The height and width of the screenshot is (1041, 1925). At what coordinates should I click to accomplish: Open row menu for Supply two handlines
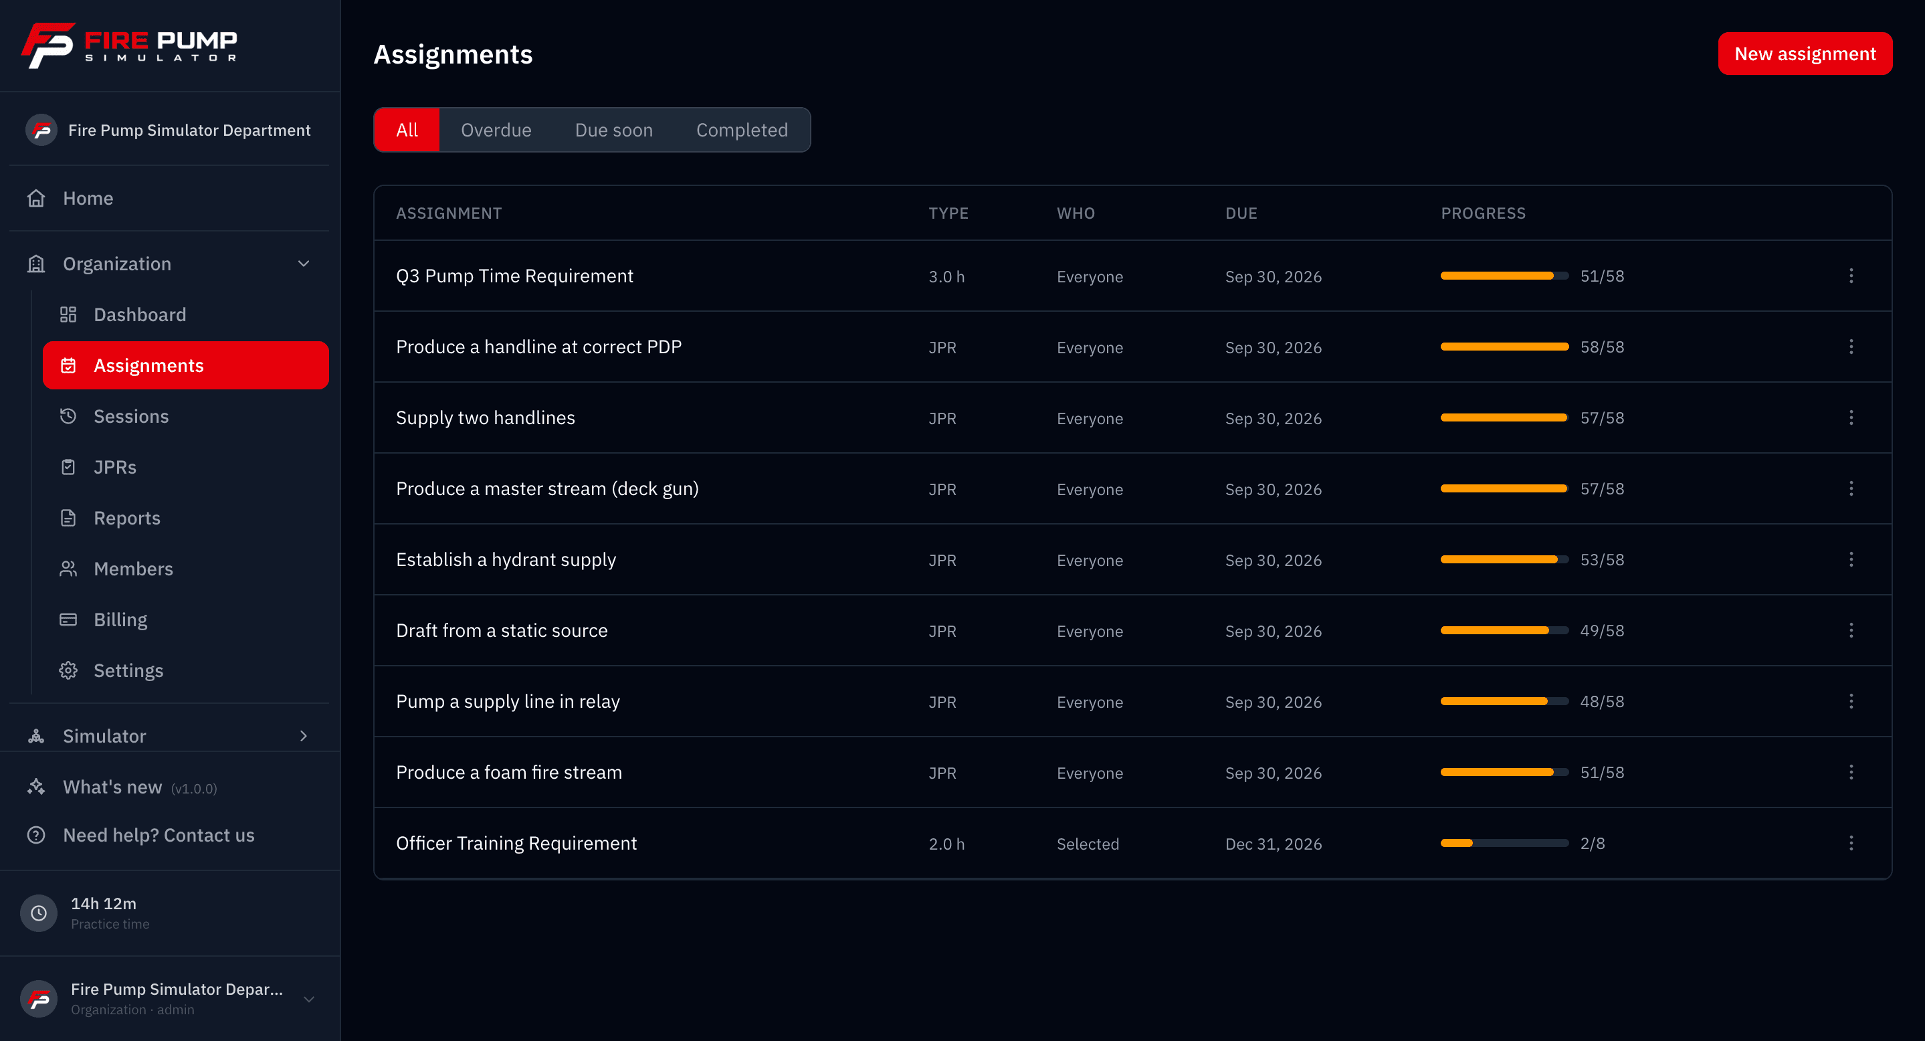coord(1851,417)
